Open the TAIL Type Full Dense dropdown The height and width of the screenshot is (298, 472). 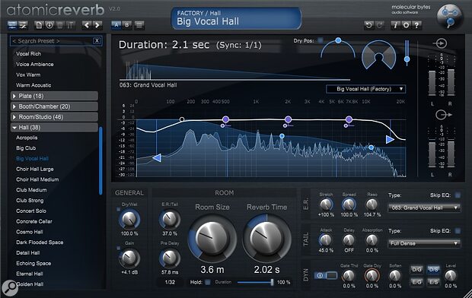(x=425, y=243)
